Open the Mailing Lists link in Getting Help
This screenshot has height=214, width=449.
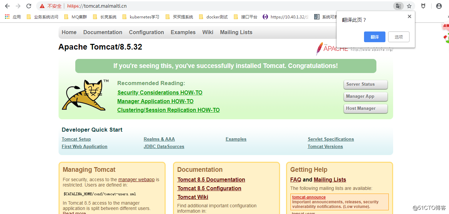click(x=330, y=180)
